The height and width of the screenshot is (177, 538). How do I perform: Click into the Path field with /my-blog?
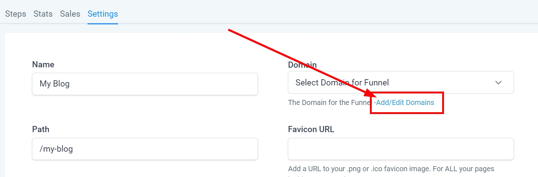(145, 149)
